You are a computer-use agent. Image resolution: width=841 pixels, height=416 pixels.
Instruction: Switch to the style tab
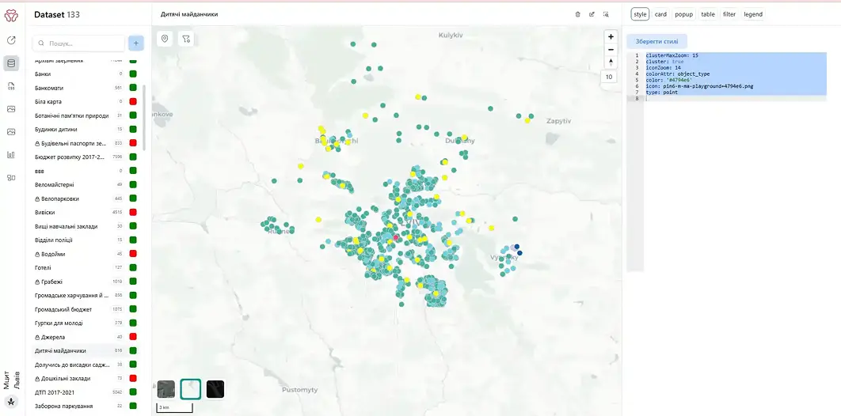click(640, 14)
